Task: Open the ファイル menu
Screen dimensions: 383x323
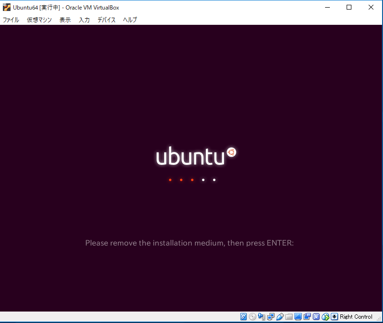Action: (11, 20)
